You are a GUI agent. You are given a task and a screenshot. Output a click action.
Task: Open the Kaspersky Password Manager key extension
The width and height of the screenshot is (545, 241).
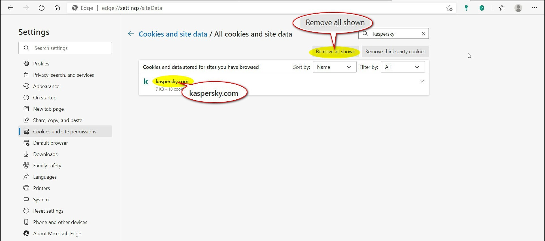[x=466, y=8]
